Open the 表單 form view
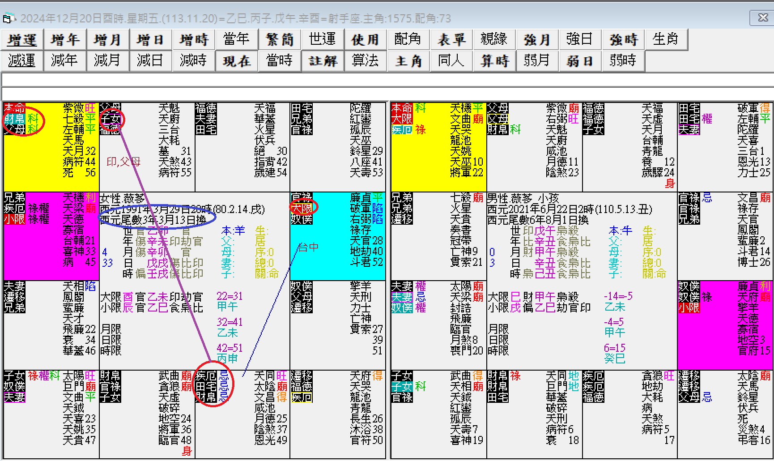The height and width of the screenshot is (461, 774). [x=451, y=40]
